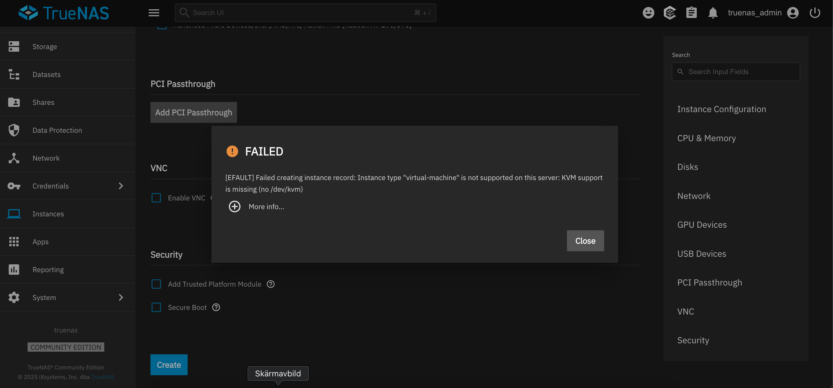Expand the Credentials submenu chevron
This screenshot has width=833, height=388.
click(121, 186)
